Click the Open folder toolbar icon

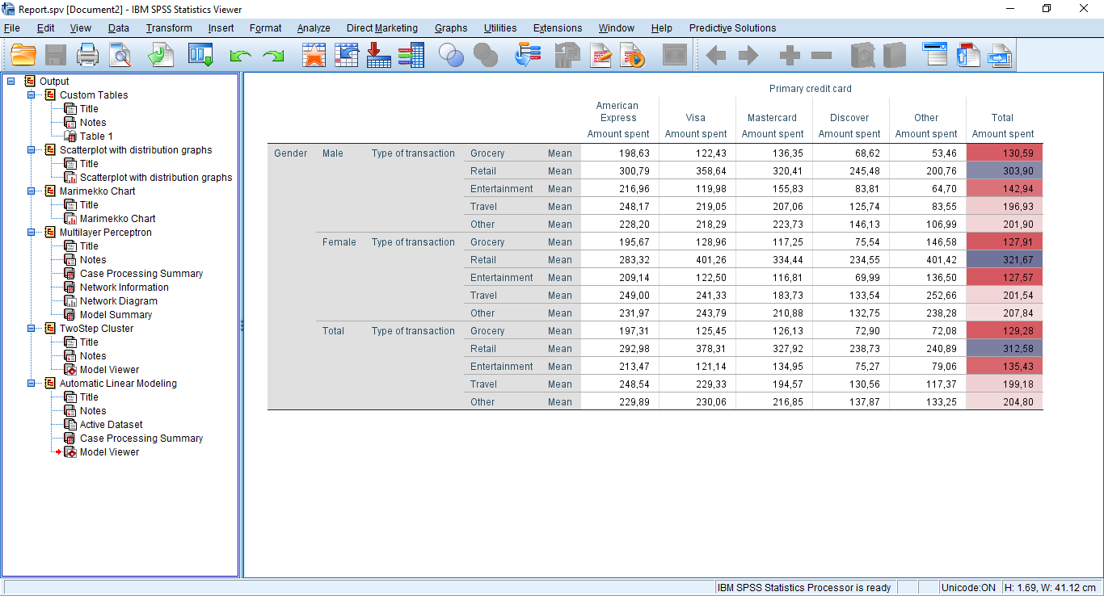click(x=23, y=55)
